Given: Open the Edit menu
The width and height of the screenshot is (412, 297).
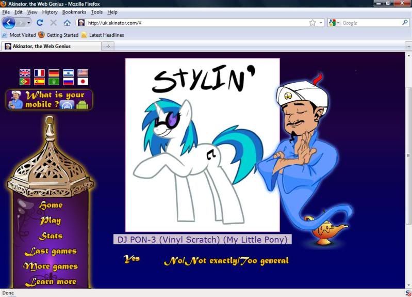Looking at the screenshot, I should click(18, 12).
